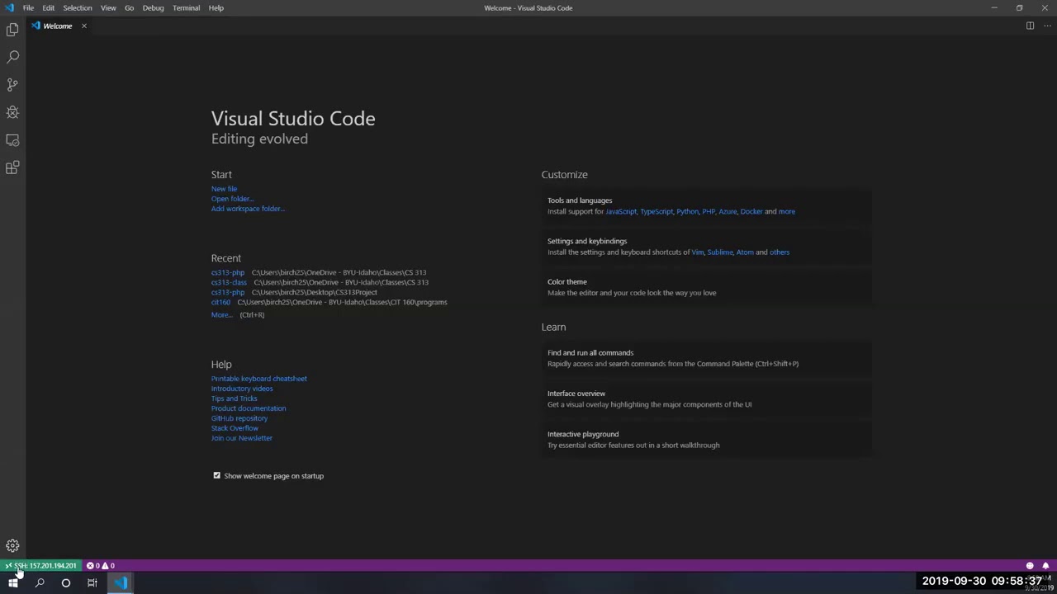Open Printable keyboard cheatsheet

point(259,379)
